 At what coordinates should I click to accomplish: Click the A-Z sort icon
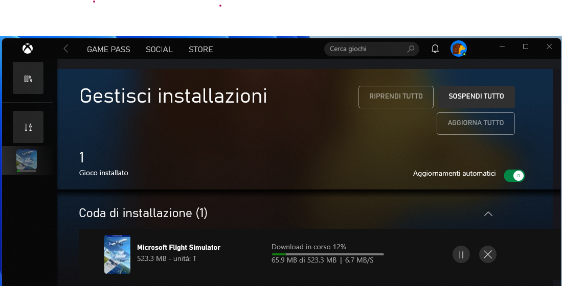(28, 127)
